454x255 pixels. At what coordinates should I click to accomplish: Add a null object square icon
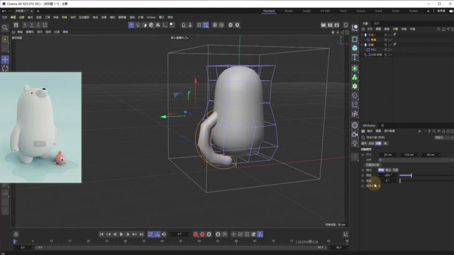[x=355, y=39]
